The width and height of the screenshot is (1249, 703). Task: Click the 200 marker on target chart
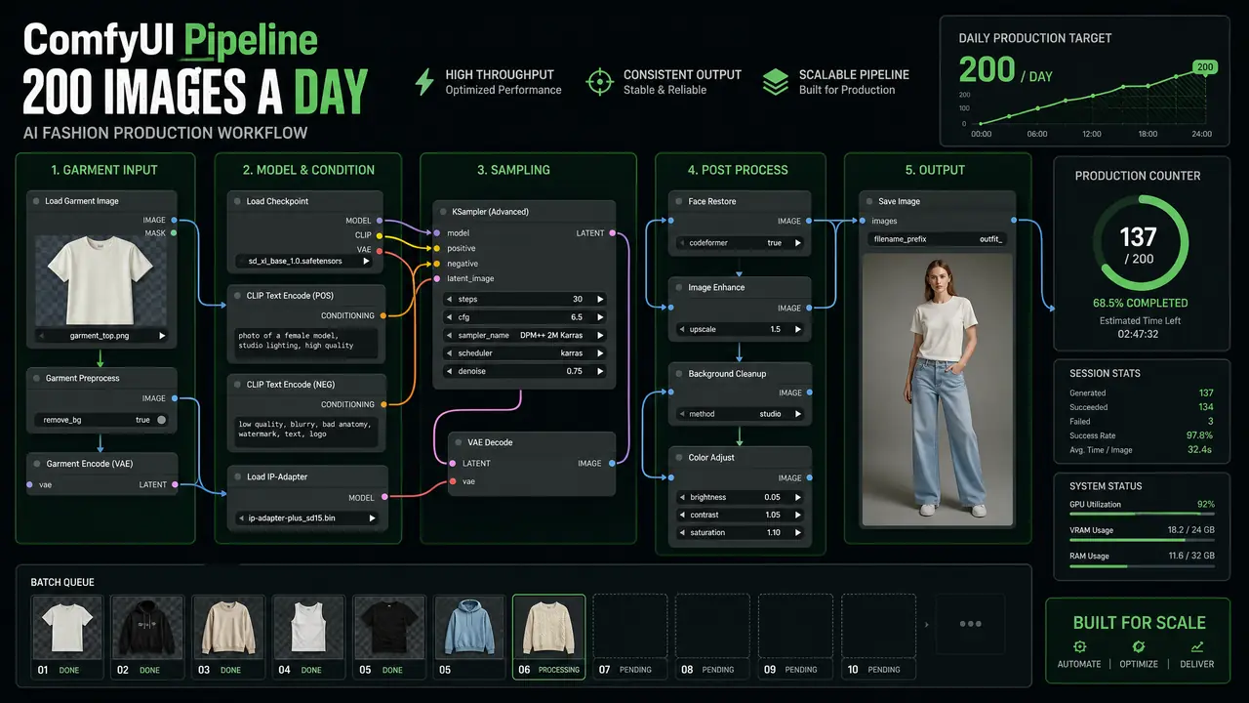(x=1205, y=67)
